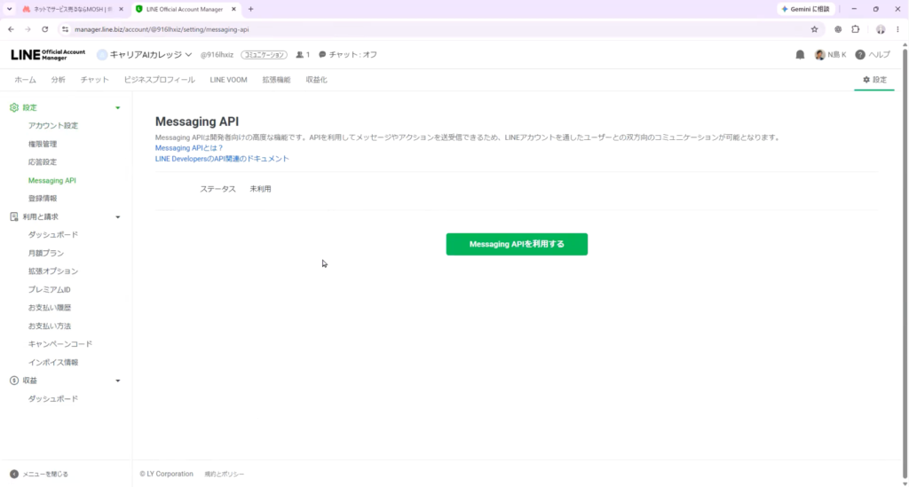Open お支払い履歴 in the sidebar
The width and height of the screenshot is (909, 487).
tap(50, 308)
